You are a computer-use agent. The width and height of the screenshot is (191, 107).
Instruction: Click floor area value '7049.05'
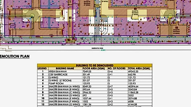[x=87, y=72]
